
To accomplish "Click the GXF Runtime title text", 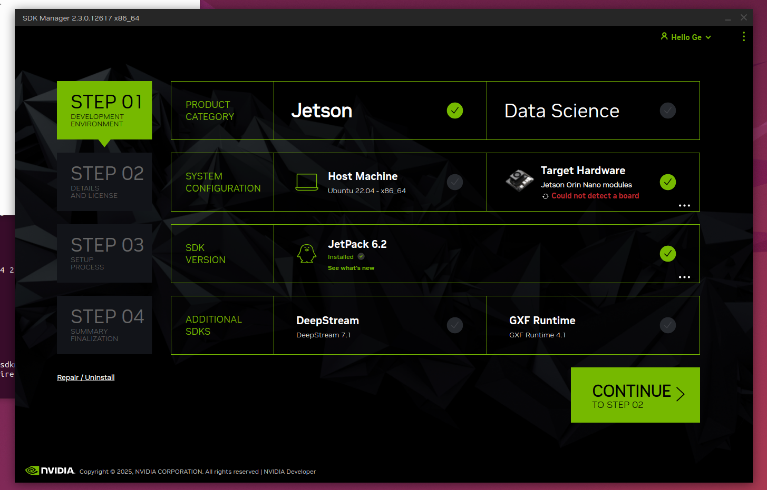I will click(x=542, y=321).
